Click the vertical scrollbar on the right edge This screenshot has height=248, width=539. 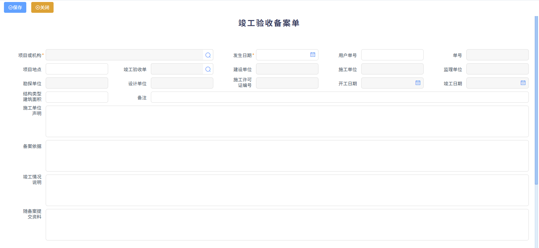tap(536, 100)
